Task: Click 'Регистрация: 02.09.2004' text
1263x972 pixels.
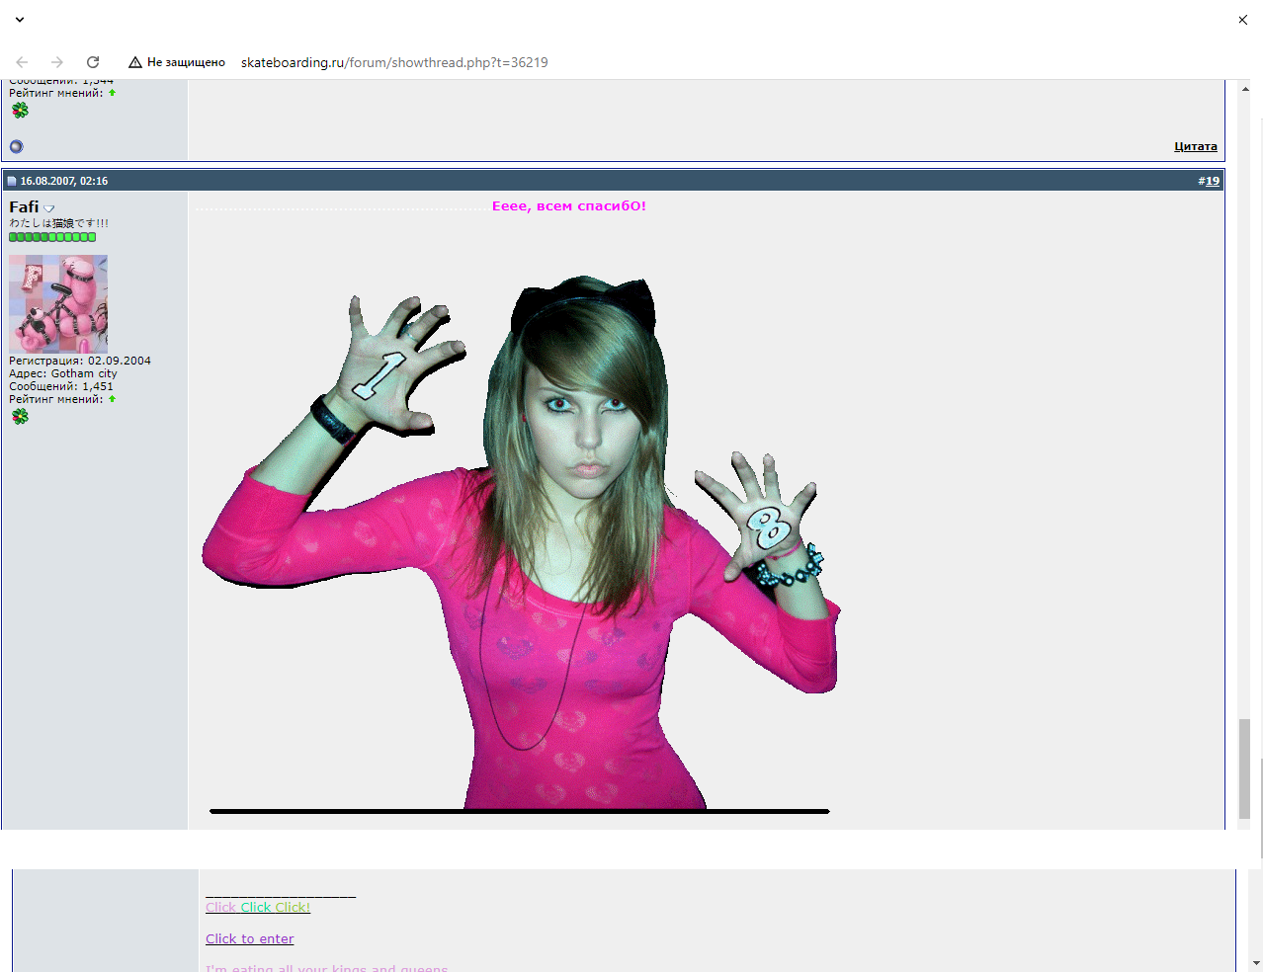Action: (80, 361)
